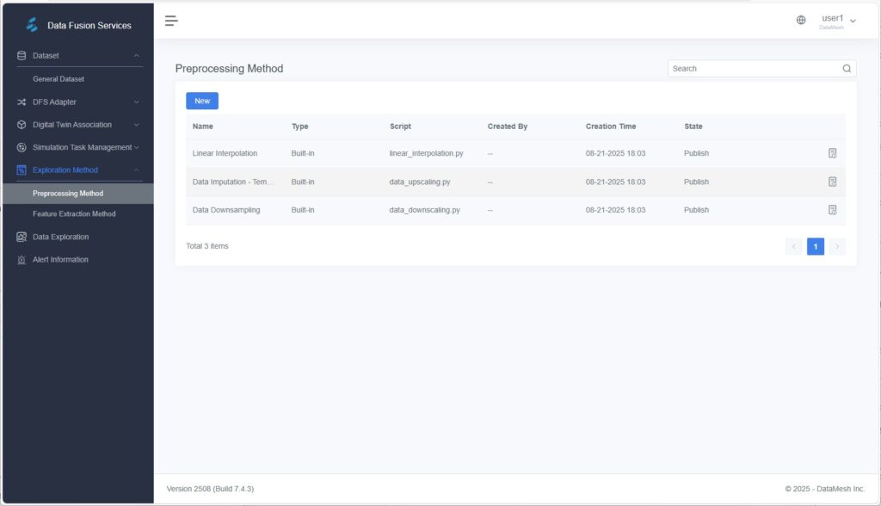Expand the Digital Twin Association menu
881x506 pixels.
(x=136, y=125)
